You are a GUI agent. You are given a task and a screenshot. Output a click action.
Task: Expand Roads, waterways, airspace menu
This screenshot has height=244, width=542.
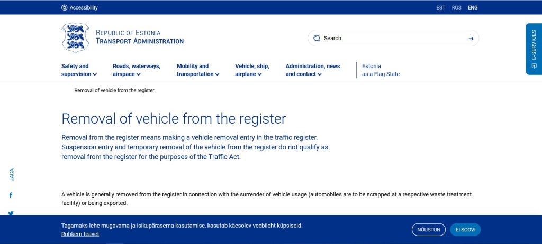click(136, 70)
